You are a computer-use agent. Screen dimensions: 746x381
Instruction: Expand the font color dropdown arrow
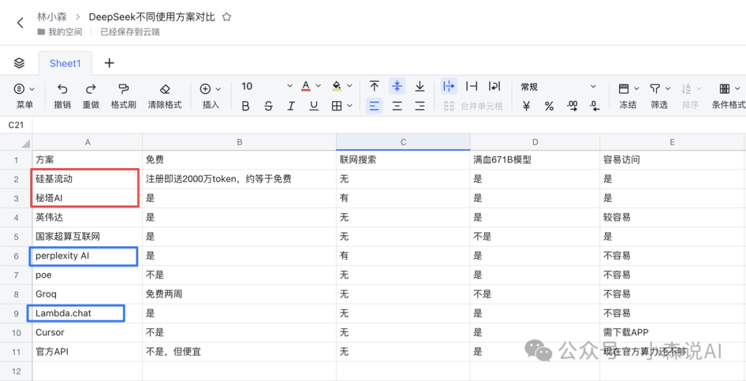tap(318, 86)
